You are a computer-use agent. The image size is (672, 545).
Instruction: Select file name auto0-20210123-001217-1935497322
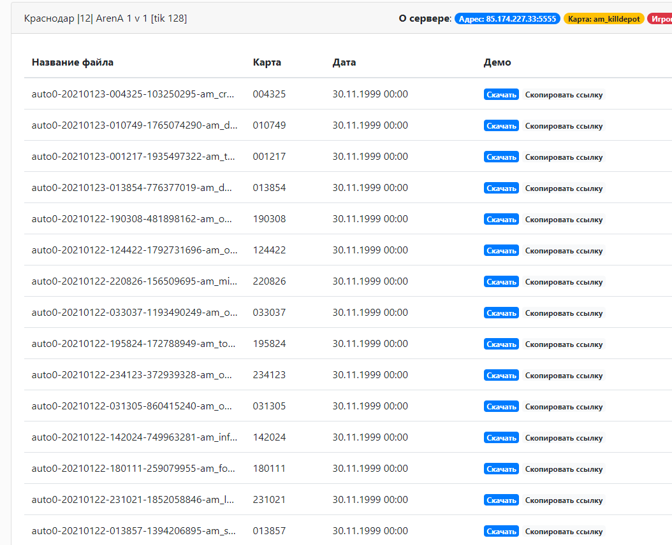133,157
